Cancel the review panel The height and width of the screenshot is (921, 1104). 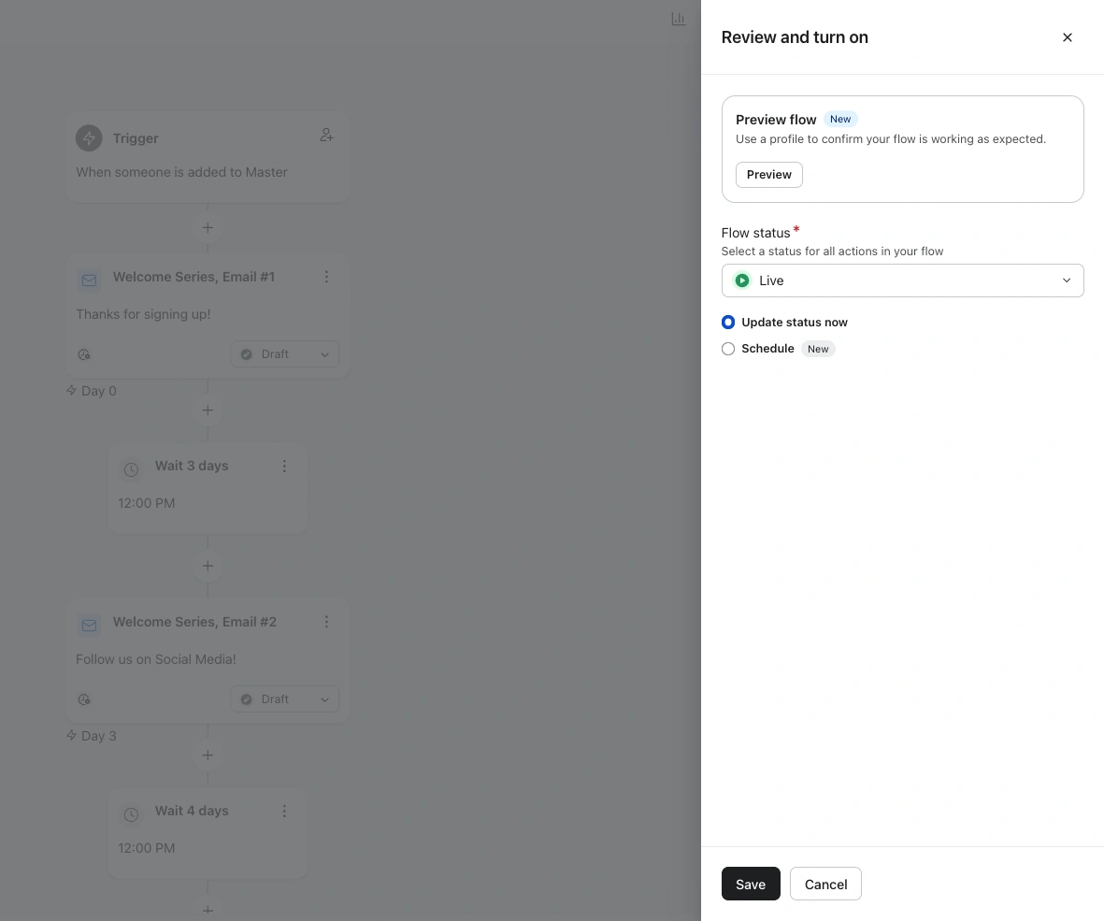point(825,884)
